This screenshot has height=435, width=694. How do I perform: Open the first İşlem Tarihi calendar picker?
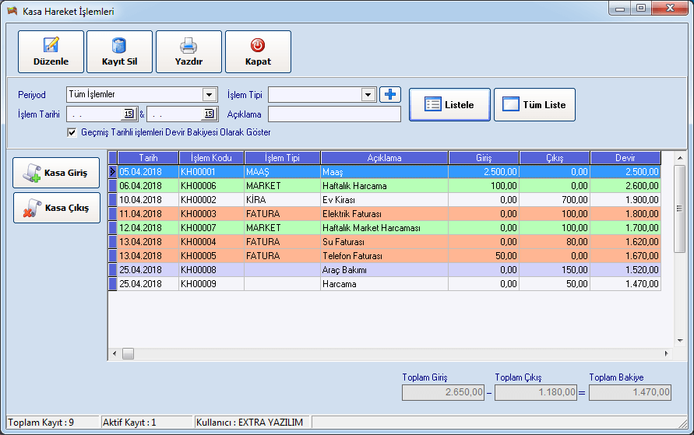click(130, 114)
